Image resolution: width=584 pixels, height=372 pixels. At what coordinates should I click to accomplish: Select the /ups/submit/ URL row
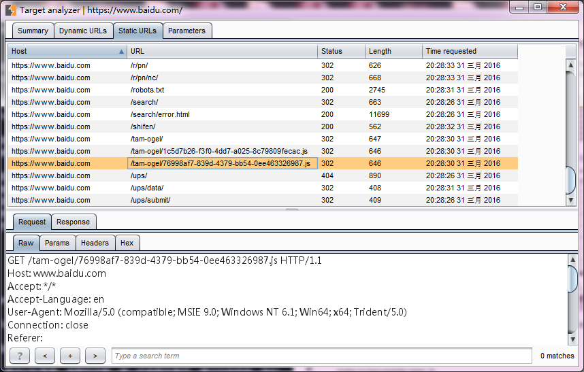[263, 200]
